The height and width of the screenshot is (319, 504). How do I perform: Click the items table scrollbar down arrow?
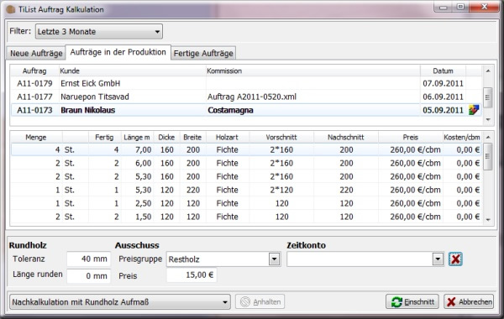pyautogui.click(x=488, y=220)
